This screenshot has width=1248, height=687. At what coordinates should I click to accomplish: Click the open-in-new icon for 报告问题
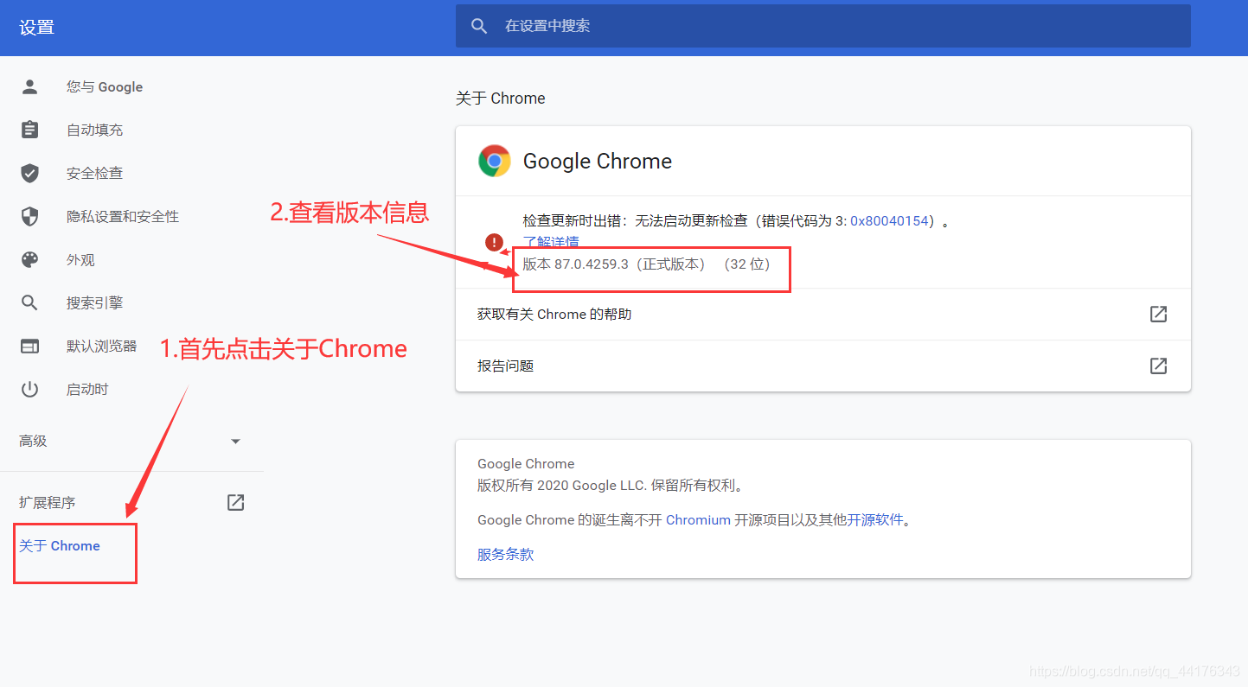pyautogui.click(x=1158, y=366)
